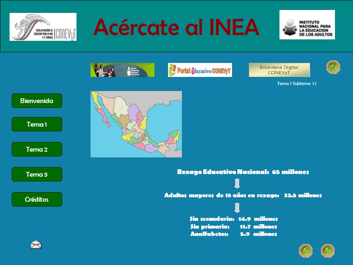
Task: Open the Créditos page
Action: 37,199
